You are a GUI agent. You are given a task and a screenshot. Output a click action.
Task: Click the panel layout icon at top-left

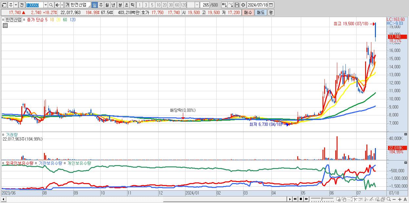[x=4, y=5]
